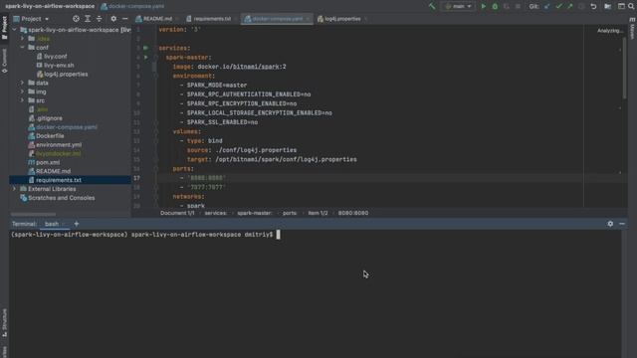Open the Terminal panel gear settings
This screenshot has height=358, width=637.
point(610,224)
